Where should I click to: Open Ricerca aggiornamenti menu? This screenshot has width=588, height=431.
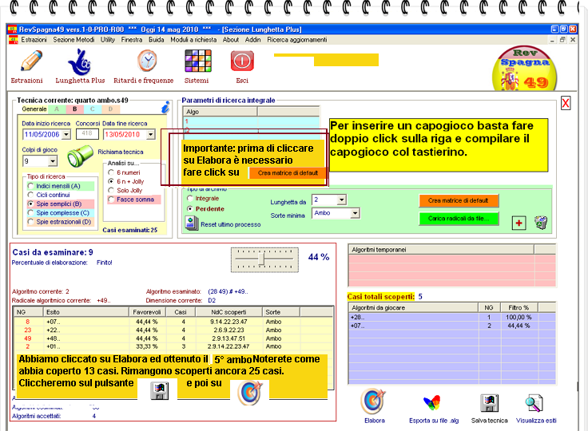pos(297,40)
